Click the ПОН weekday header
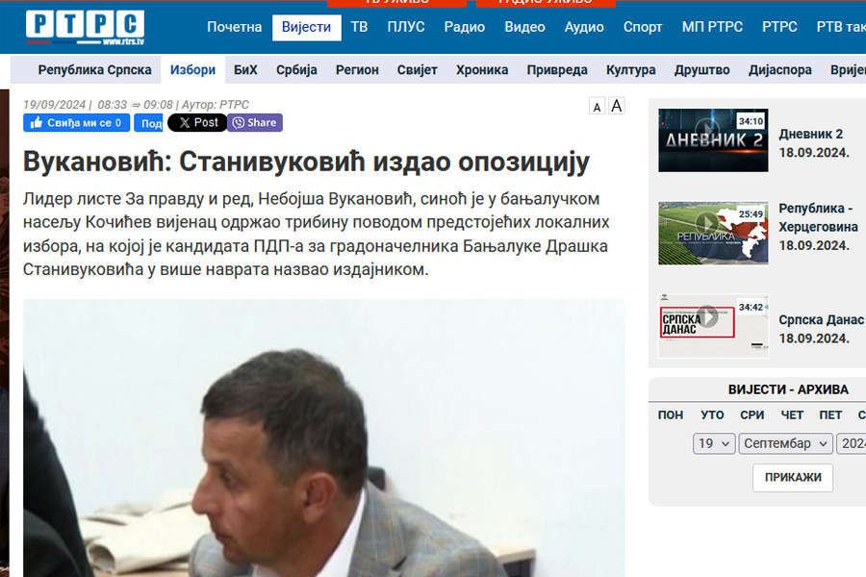This screenshot has height=577, width=866. [671, 415]
